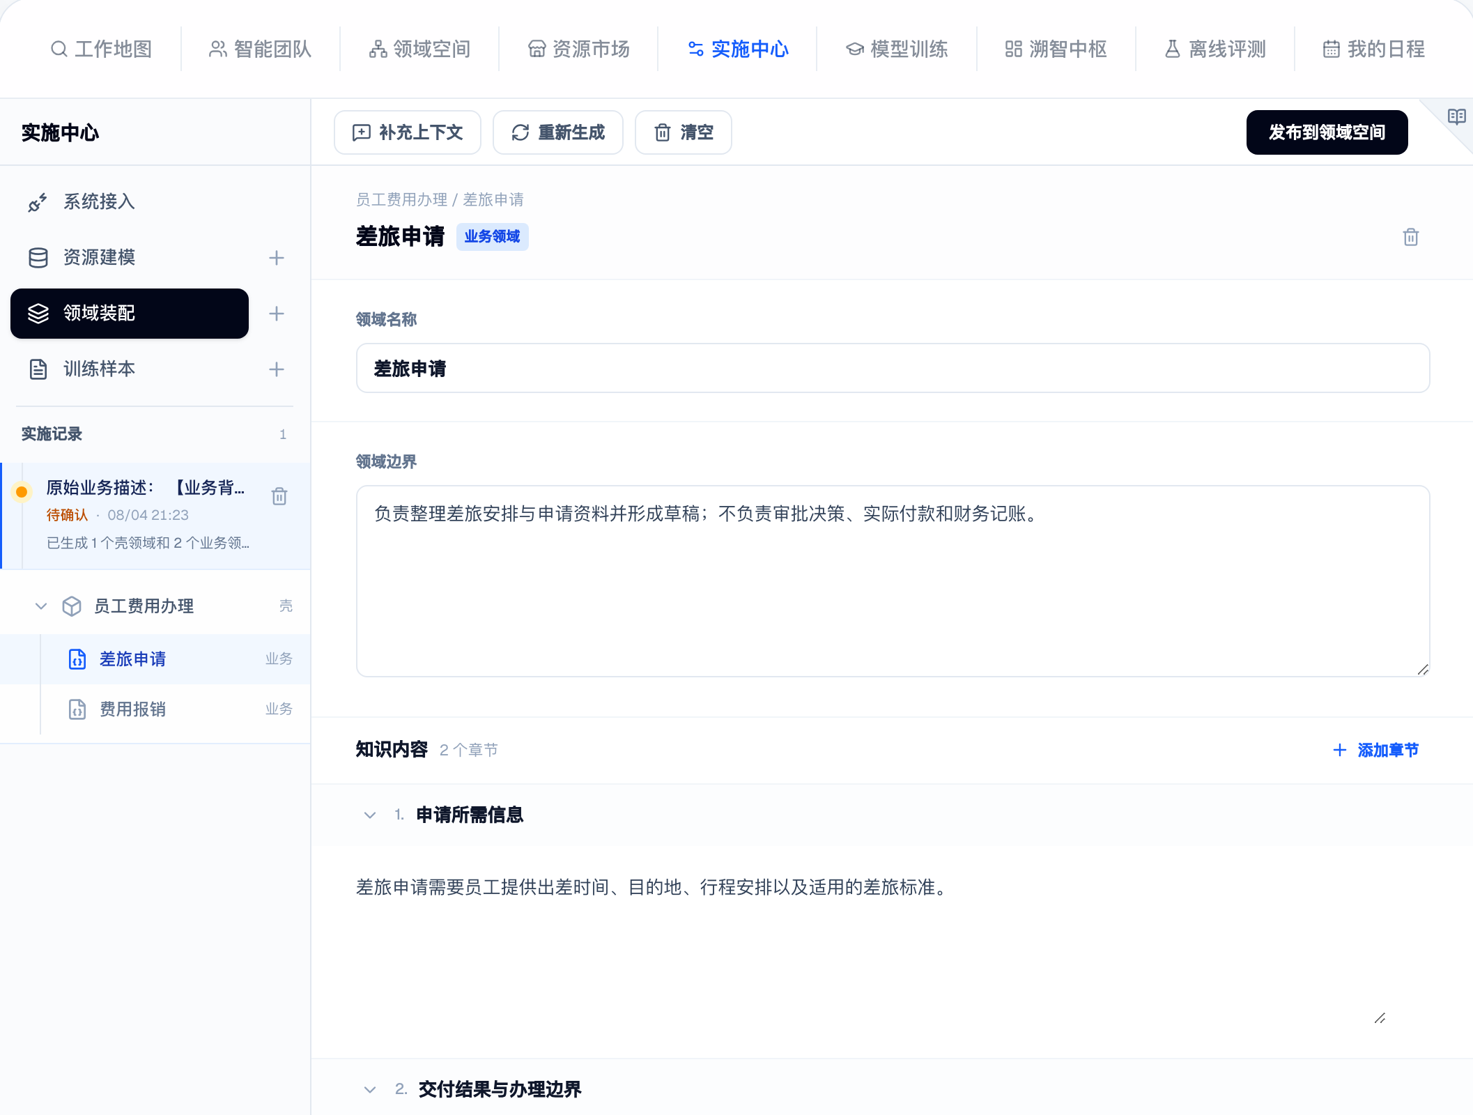Focus the 领域边界 text area
Screen dimensions: 1473x1115
(x=893, y=581)
